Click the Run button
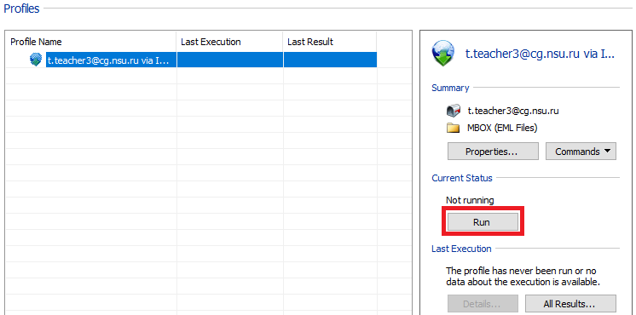Viewport: 636px width, 315px height. (x=483, y=222)
